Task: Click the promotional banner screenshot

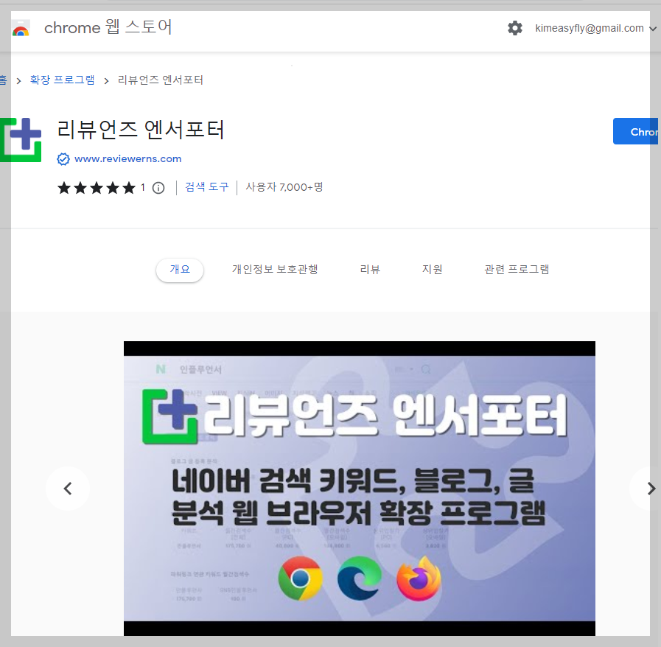Action: (x=359, y=488)
